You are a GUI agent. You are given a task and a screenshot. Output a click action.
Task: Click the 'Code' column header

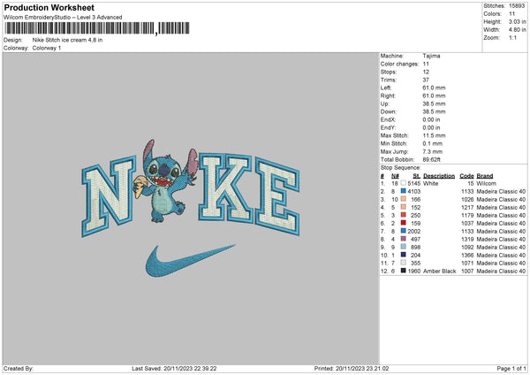pos(466,176)
